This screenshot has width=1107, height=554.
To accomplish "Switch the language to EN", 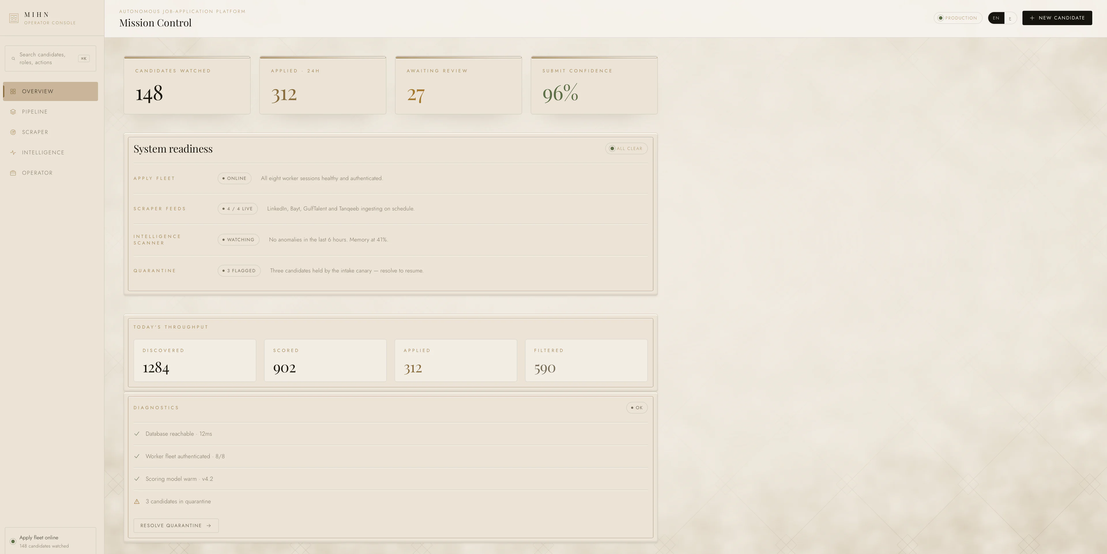I will (996, 18).
